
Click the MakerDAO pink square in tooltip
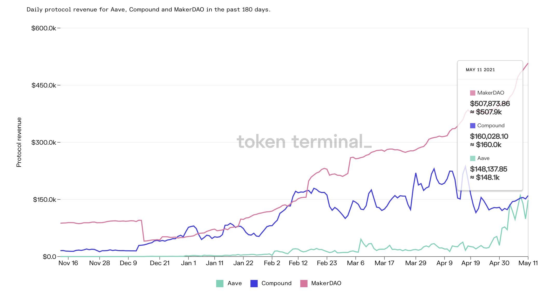pyautogui.click(x=473, y=93)
